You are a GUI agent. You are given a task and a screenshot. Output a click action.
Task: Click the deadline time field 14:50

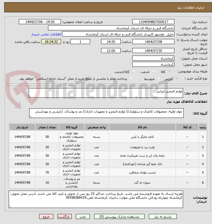111,42
